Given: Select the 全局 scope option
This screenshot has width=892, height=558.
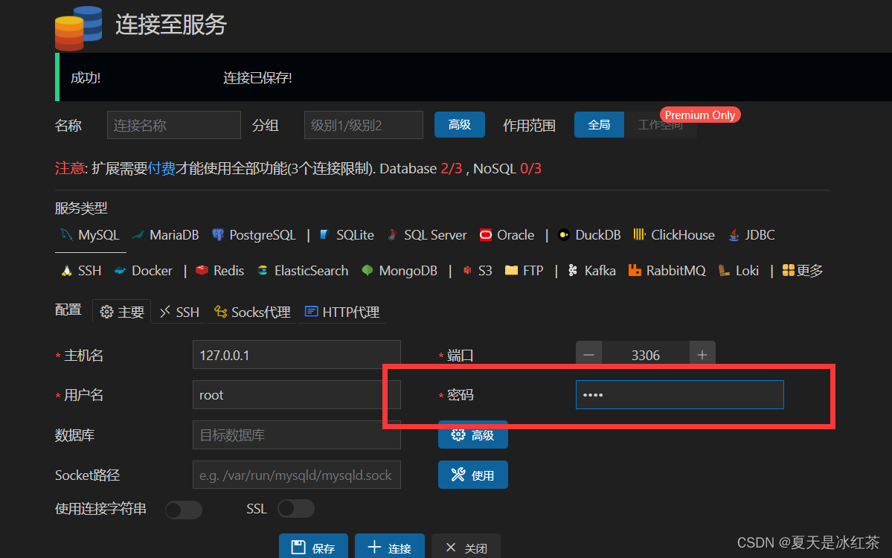Looking at the screenshot, I should point(599,124).
